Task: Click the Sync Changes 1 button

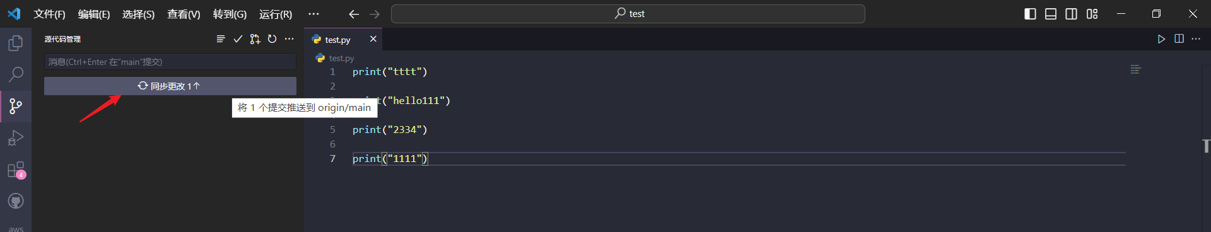Action: click(x=170, y=86)
